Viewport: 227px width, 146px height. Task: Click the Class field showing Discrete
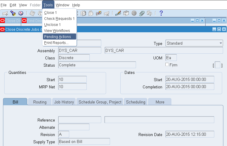[x=74, y=58]
